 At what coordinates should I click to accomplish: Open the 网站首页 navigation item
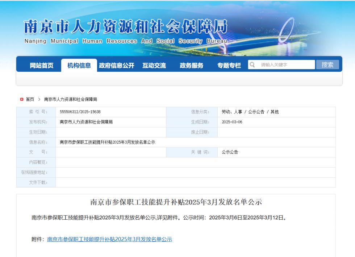click(x=41, y=66)
